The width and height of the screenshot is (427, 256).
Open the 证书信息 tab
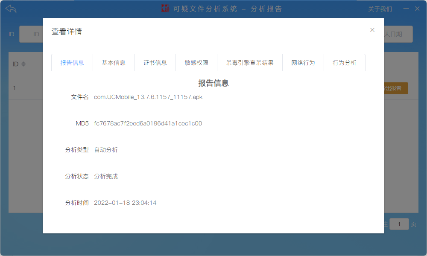[155, 63]
